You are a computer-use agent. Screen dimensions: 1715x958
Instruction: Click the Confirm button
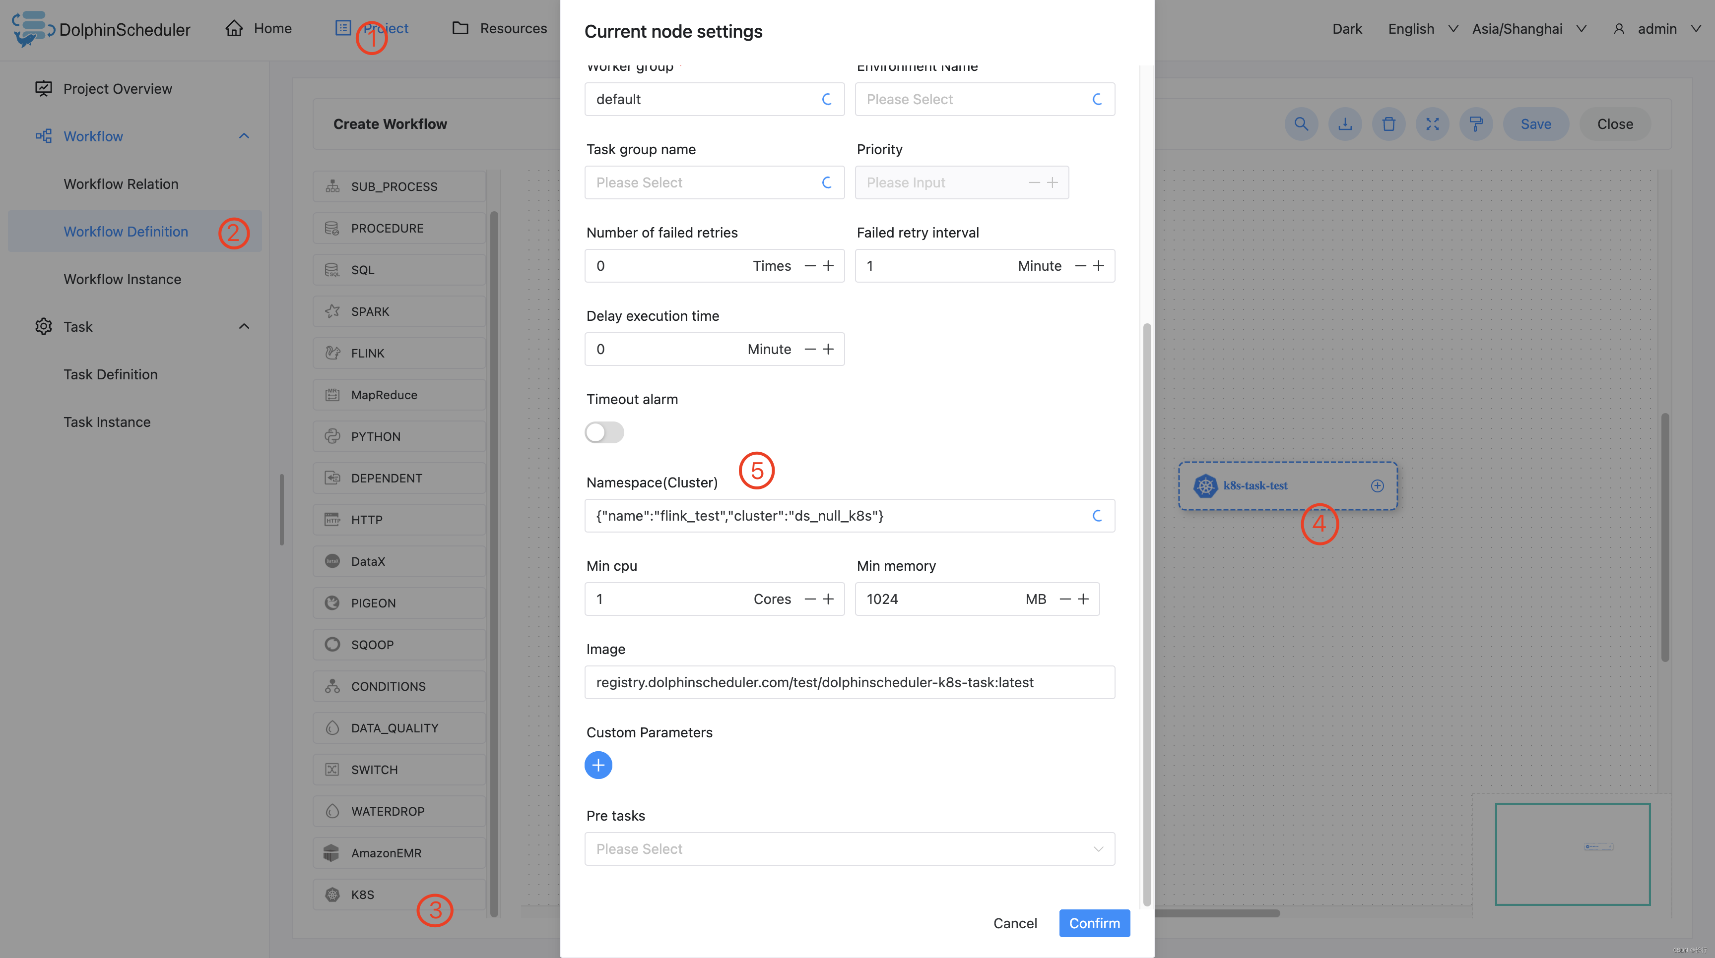pos(1094,923)
